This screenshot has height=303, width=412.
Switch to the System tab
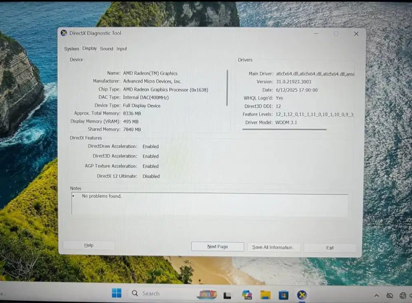coord(71,49)
